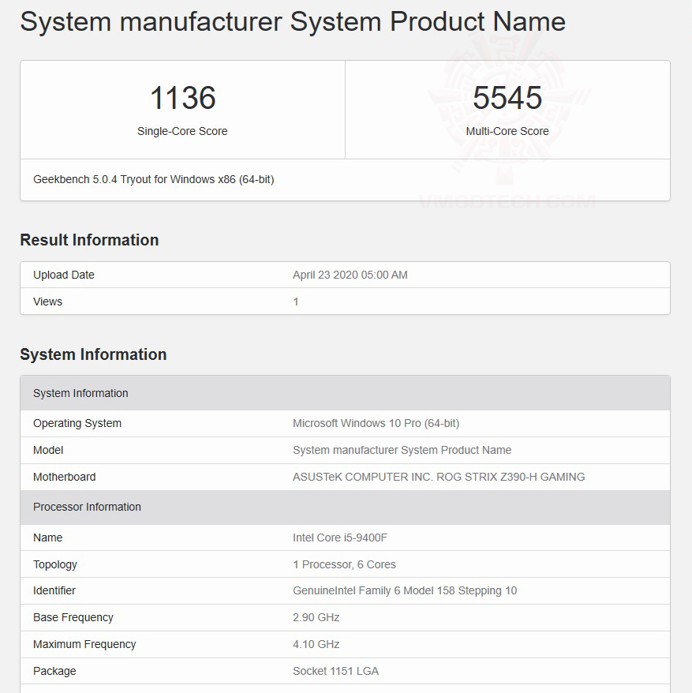Click the bold "System Information" section heading
Image resolution: width=692 pixels, height=693 pixels.
point(93,354)
